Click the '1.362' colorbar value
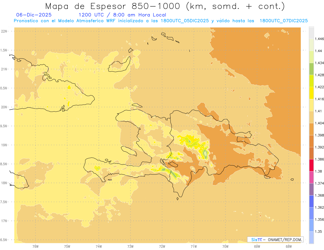This screenshot has height=250, width=324. (319, 207)
